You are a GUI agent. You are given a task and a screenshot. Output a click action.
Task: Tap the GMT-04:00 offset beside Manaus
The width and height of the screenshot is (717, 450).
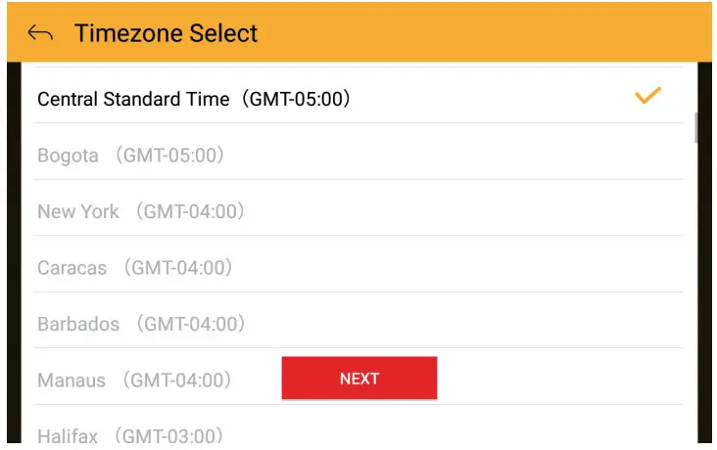176,381
